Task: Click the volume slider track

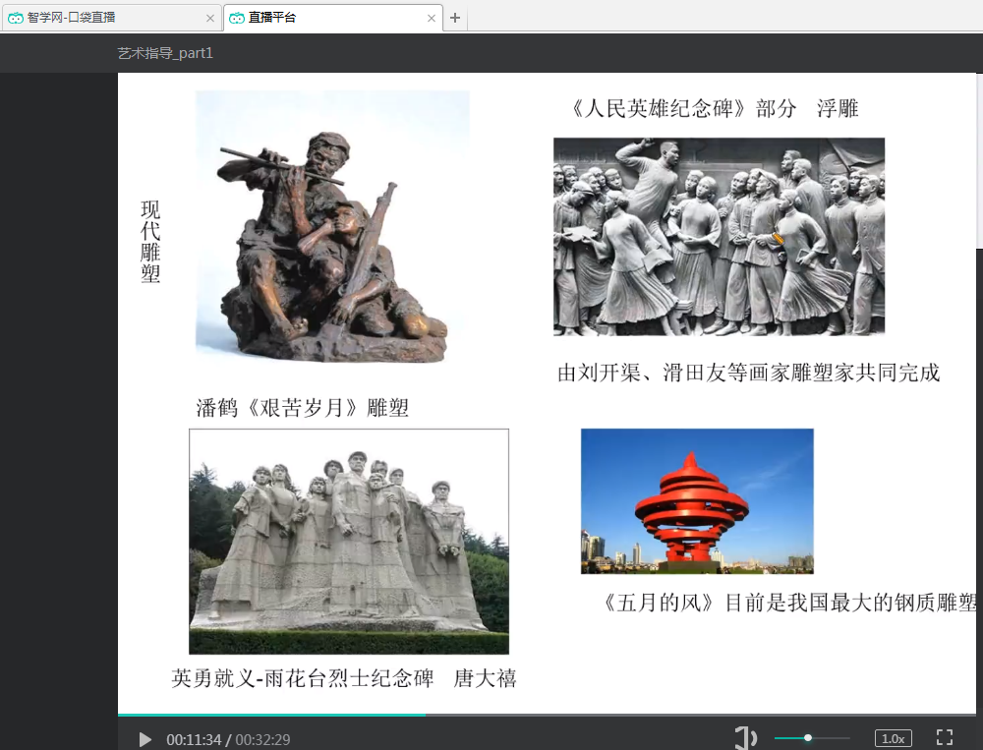Action: pos(812,738)
